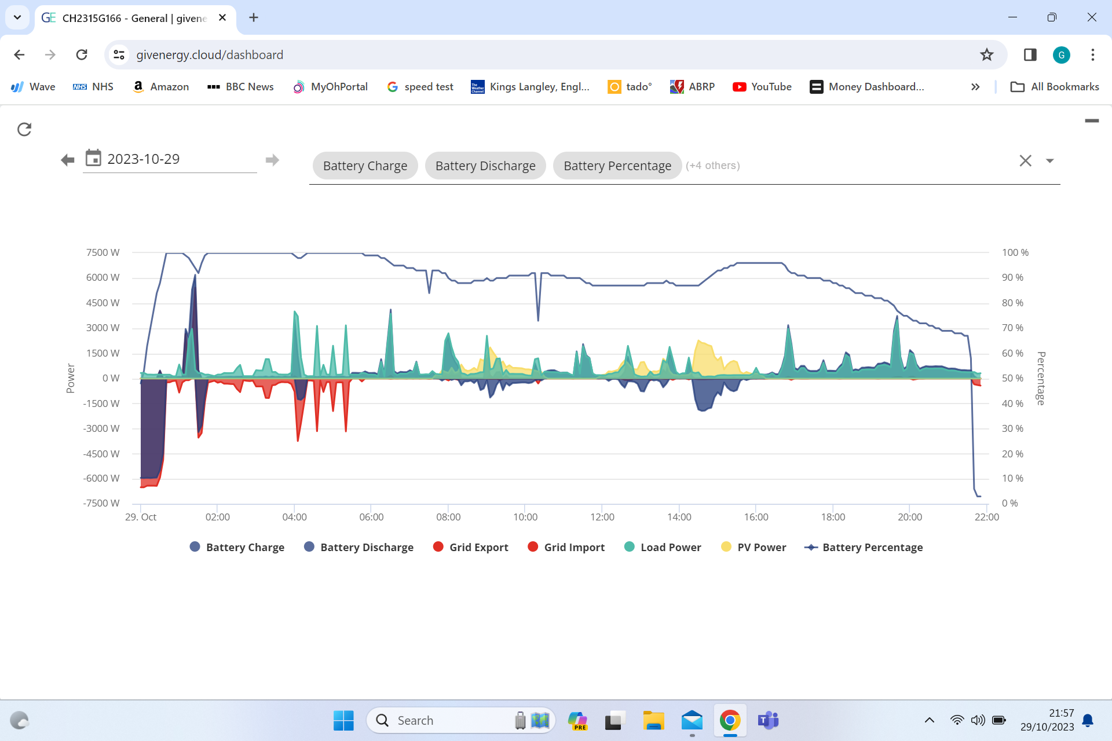1112x741 pixels.
Task: Open the calendar date picker icon
Action: click(x=93, y=158)
